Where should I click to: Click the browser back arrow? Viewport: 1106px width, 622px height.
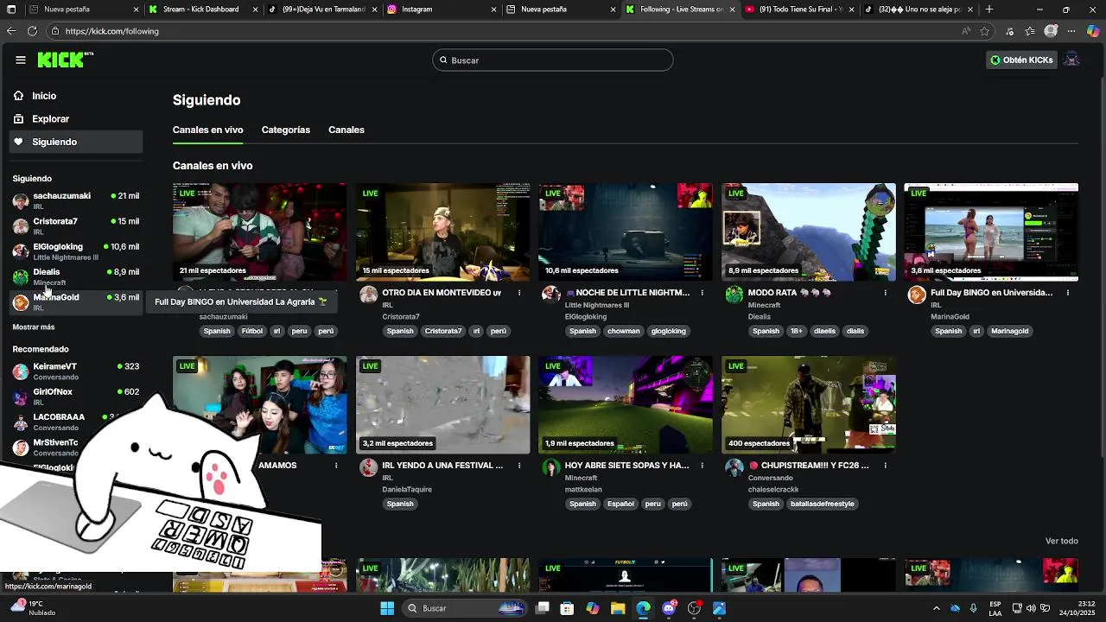tap(11, 31)
